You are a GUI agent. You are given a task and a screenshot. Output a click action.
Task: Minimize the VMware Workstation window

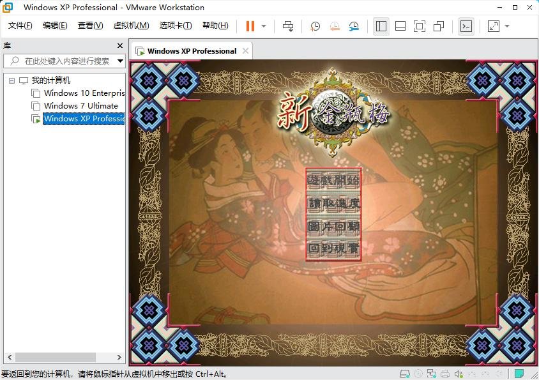tap(500, 7)
